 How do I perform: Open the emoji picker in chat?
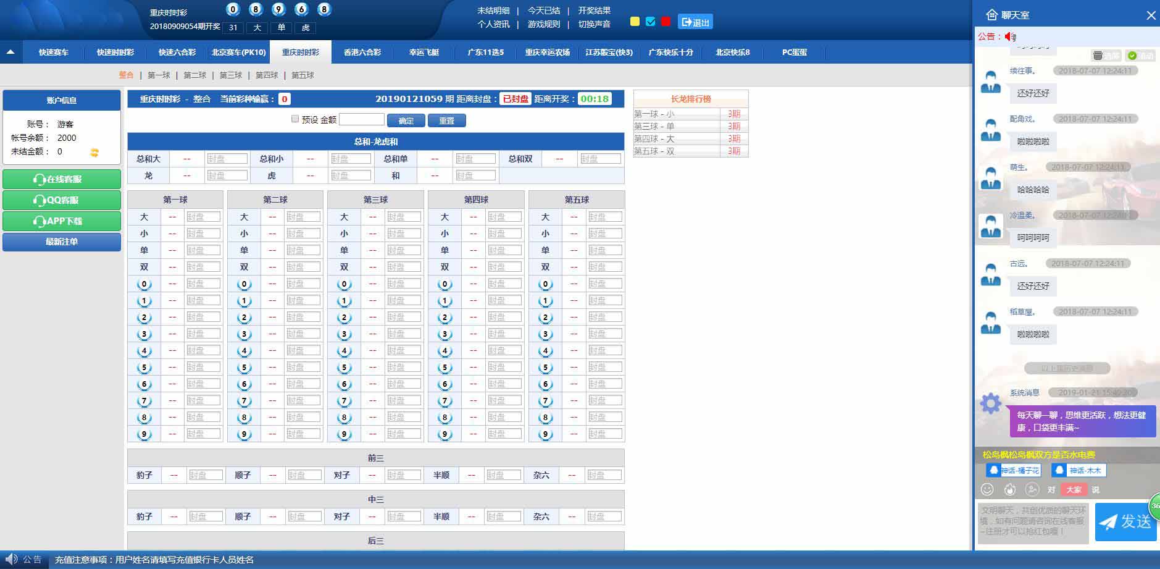click(x=987, y=489)
